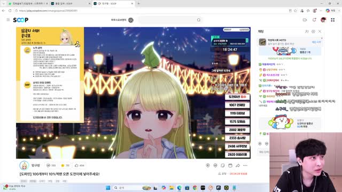Open Google Chrome from taskbar

click(x=195, y=188)
